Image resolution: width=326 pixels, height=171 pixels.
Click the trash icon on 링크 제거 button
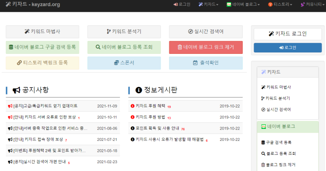(x=180, y=47)
